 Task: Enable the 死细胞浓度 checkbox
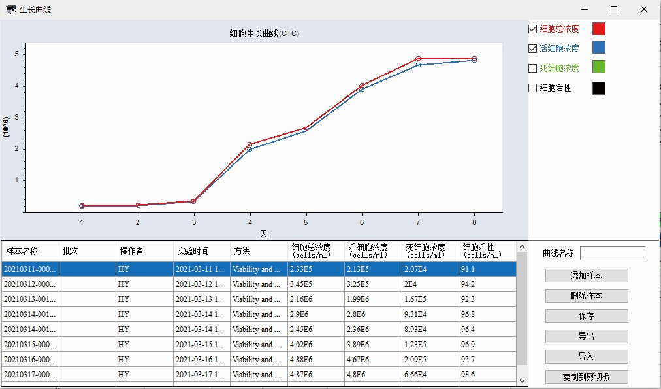533,69
